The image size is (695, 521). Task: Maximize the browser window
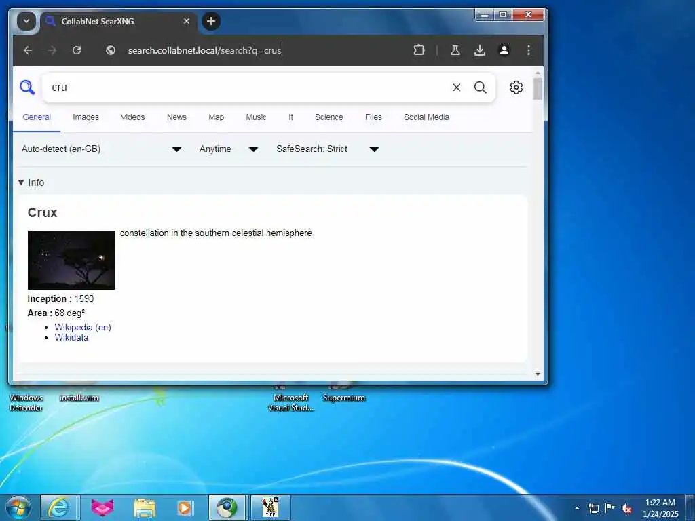click(x=503, y=15)
